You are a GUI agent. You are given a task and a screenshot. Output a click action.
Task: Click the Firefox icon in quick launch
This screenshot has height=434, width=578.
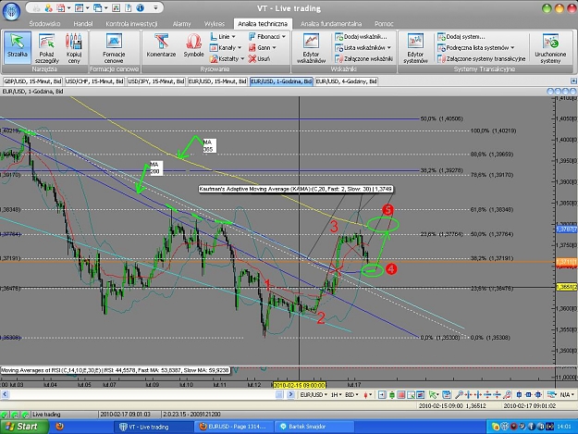click(59, 427)
